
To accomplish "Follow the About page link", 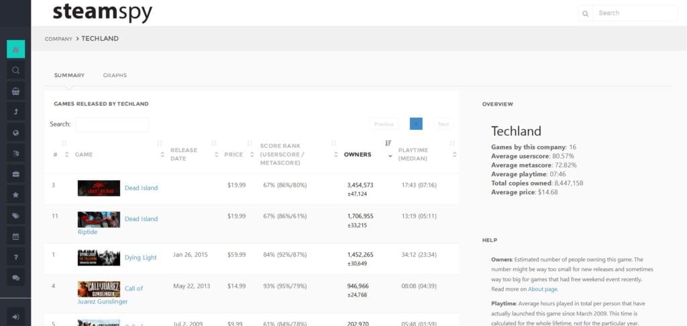I will coord(542,289).
